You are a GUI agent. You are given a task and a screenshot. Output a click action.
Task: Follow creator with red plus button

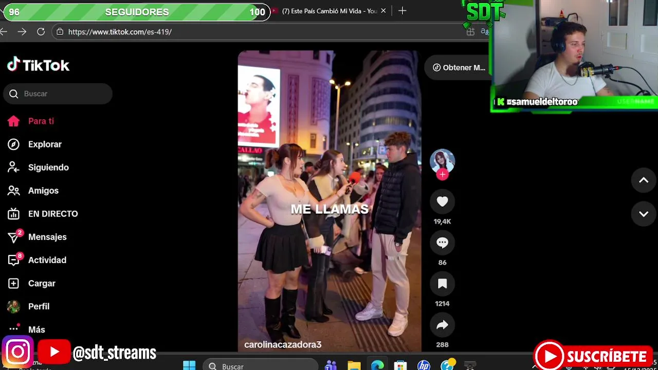coord(442,175)
